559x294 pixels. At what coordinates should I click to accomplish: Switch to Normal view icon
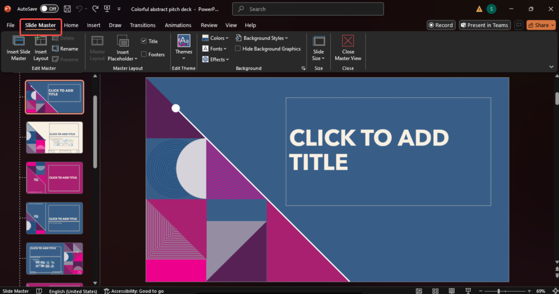click(x=419, y=291)
